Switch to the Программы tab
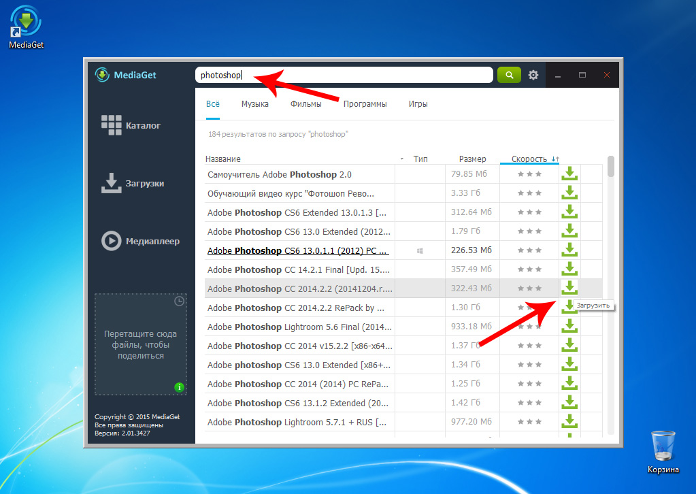Screen dimensions: 696x494 (365, 104)
